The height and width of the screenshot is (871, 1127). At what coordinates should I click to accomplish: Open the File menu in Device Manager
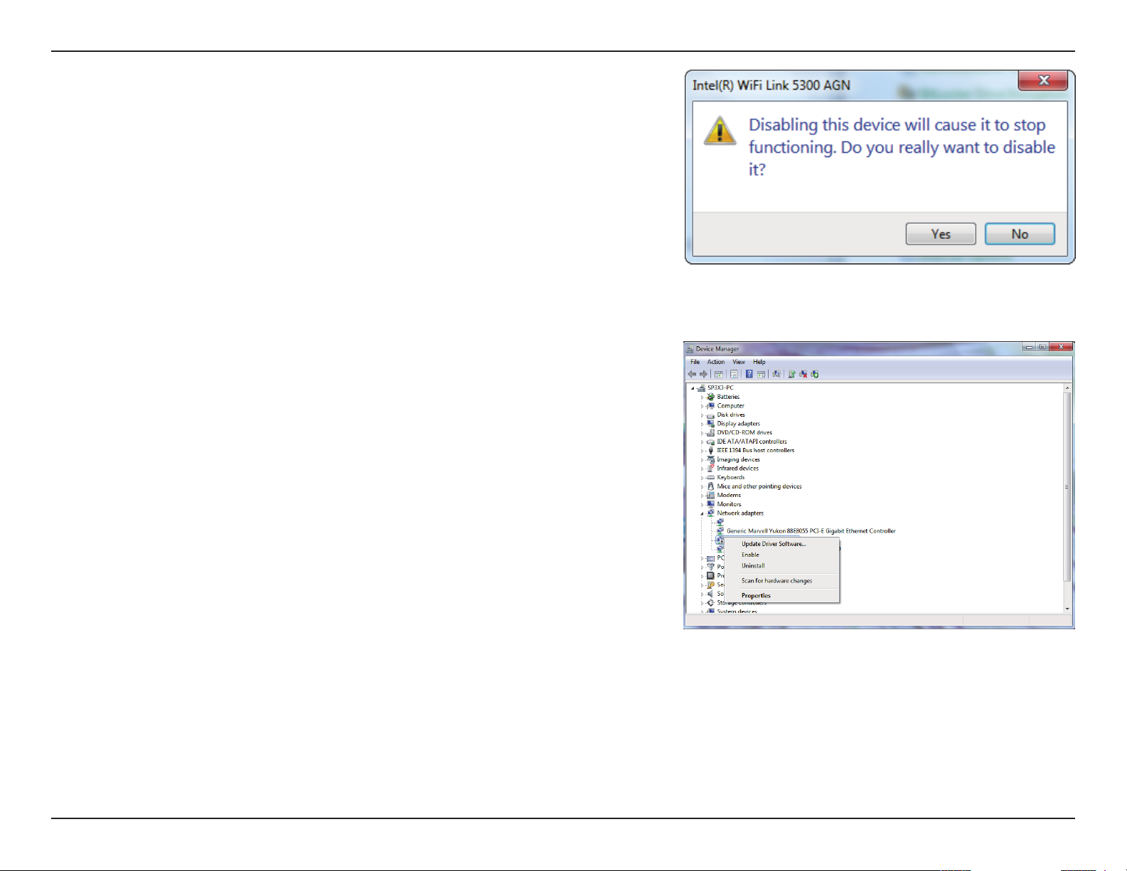pos(695,362)
